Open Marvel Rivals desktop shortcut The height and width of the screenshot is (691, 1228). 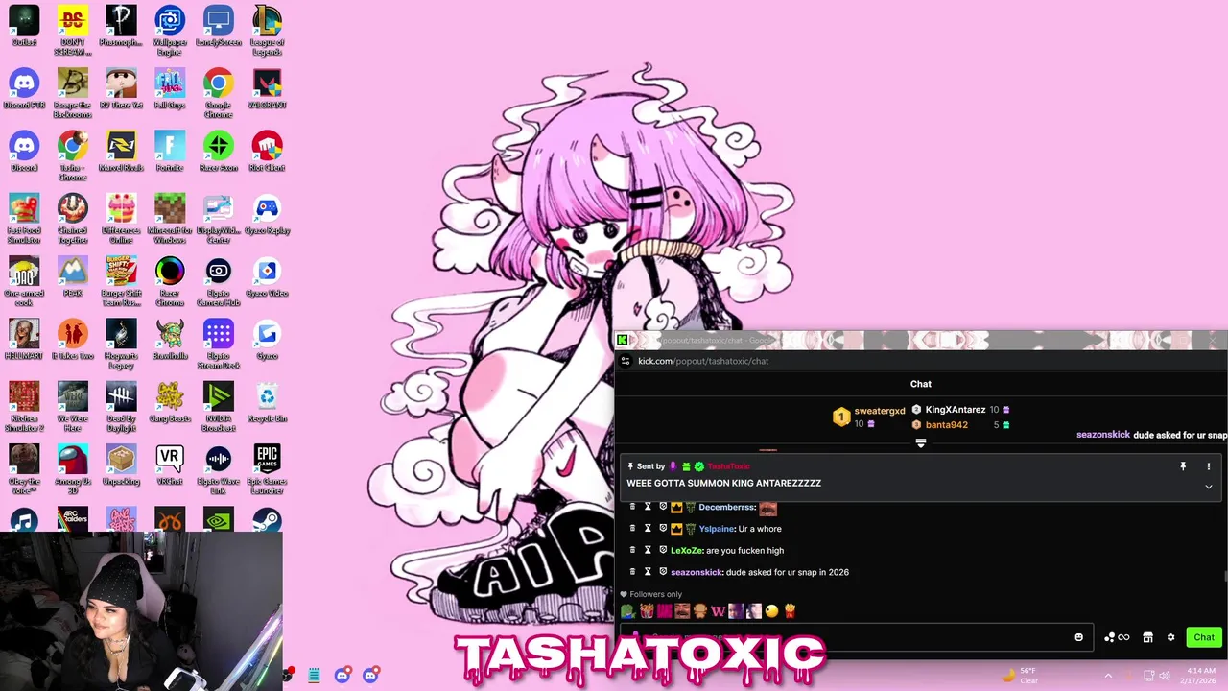pyautogui.click(x=121, y=151)
